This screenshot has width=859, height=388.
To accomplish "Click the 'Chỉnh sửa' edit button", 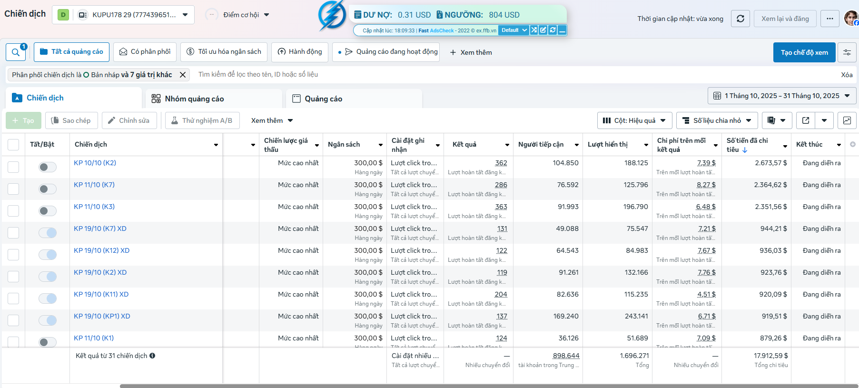I will [x=128, y=120].
